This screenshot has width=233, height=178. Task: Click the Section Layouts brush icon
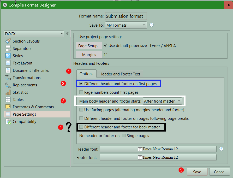coord(8,41)
